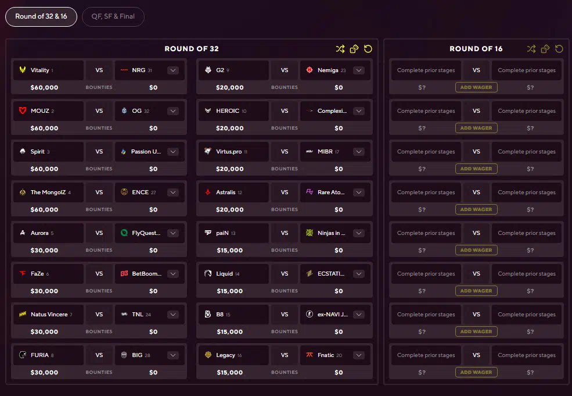This screenshot has height=396, width=572.
Task: Click the FURIA team logo
Action: coord(23,355)
